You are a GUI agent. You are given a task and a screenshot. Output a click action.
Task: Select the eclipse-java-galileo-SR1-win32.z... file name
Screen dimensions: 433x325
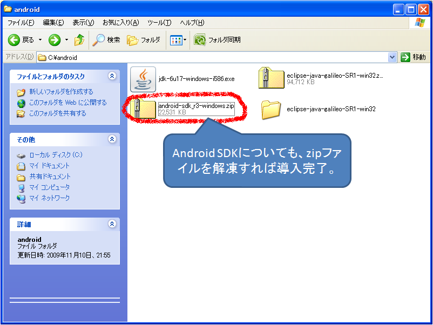[335, 76]
